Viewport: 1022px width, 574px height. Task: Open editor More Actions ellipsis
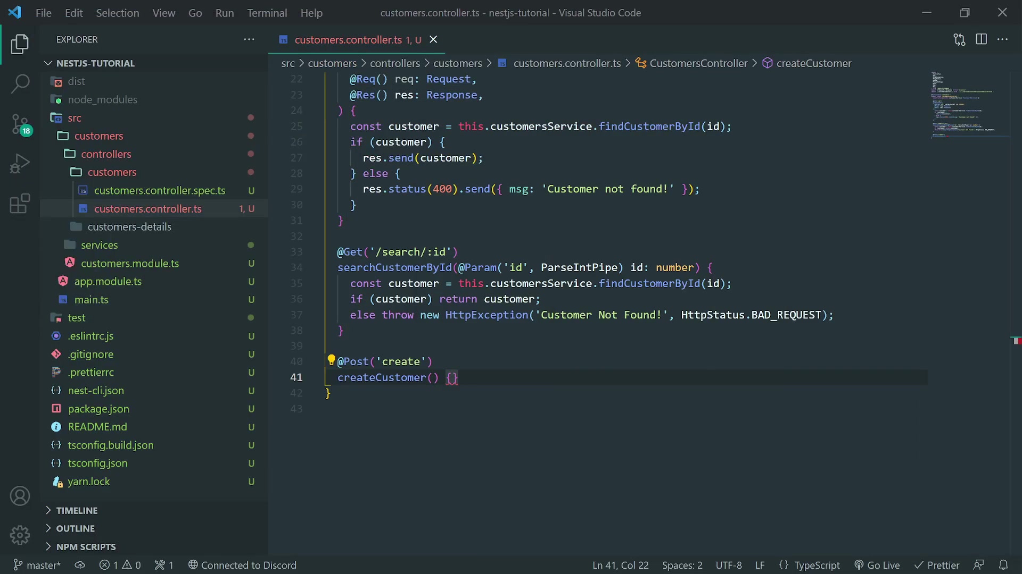pos(1002,39)
